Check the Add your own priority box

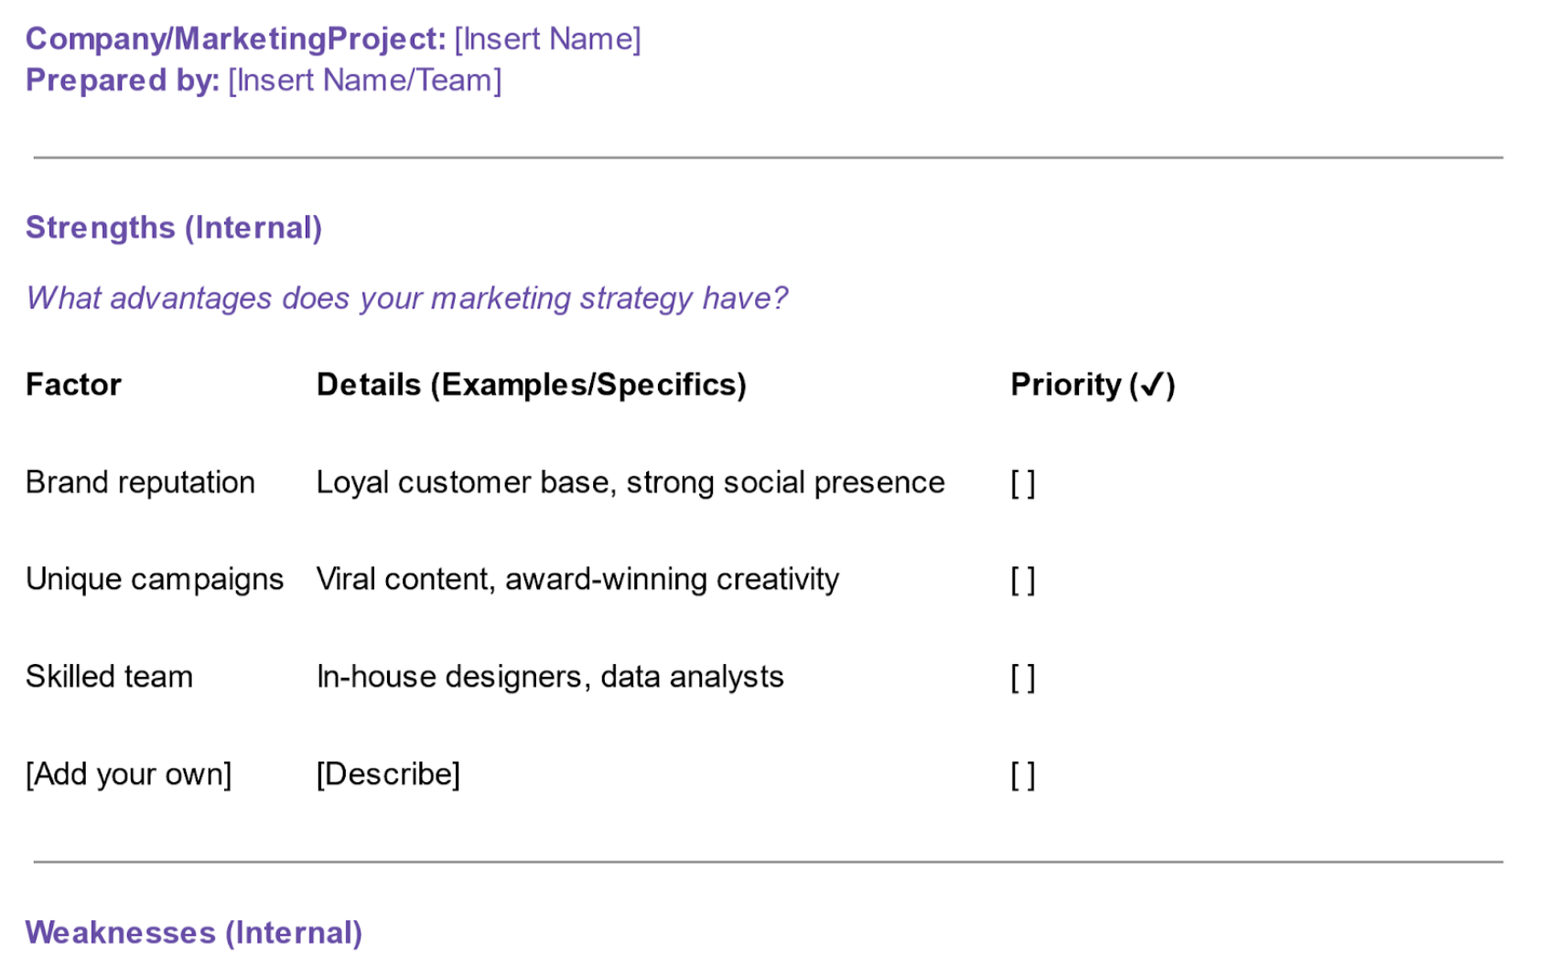pyautogui.click(x=1022, y=775)
